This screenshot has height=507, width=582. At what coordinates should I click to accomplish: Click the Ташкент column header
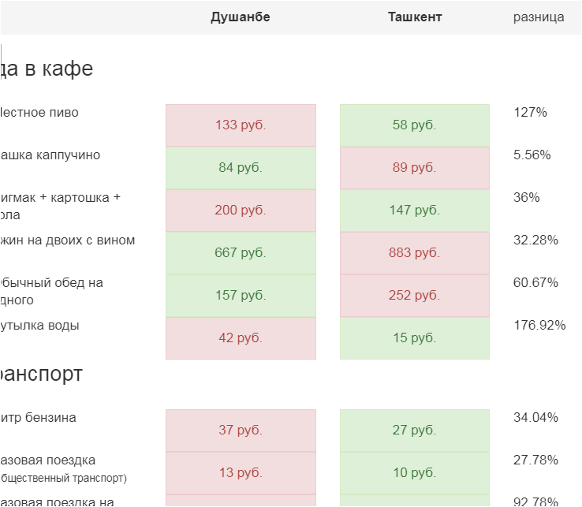point(415,17)
